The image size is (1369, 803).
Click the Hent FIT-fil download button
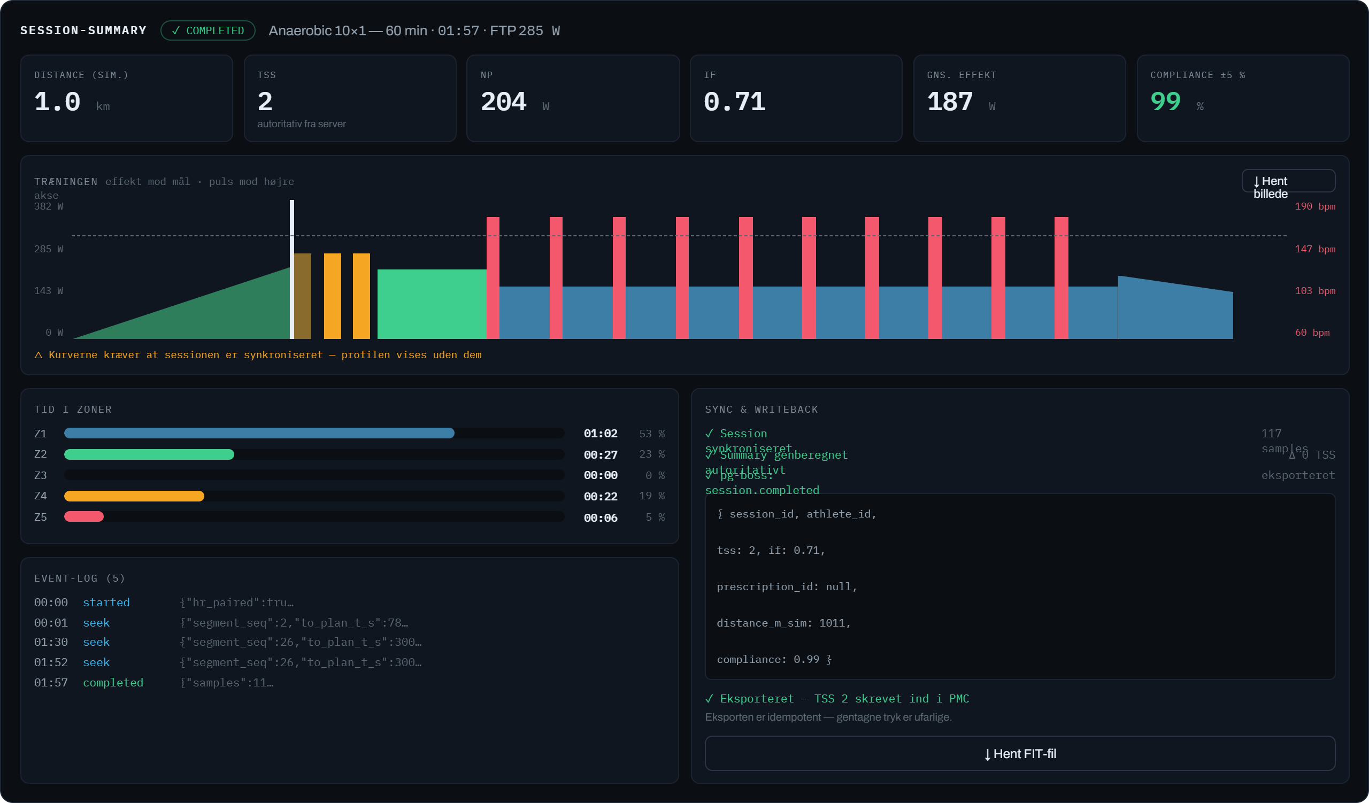point(1020,753)
